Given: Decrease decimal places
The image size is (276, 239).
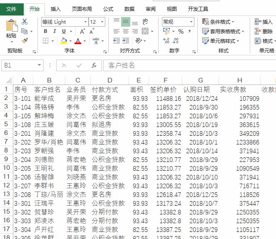Looking at the screenshot, I should coord(176,41).
